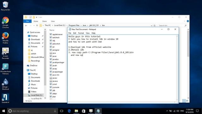Click This PC in the address path
Image resolution: width=202 pixels, height=114 pixels.
point(48,25)
